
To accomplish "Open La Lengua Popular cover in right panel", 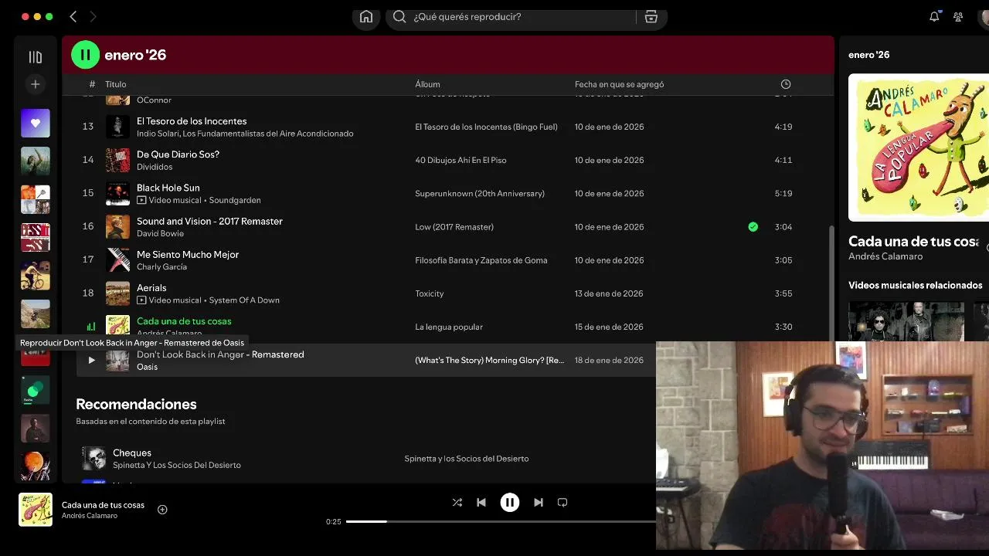I will point(919,147).
